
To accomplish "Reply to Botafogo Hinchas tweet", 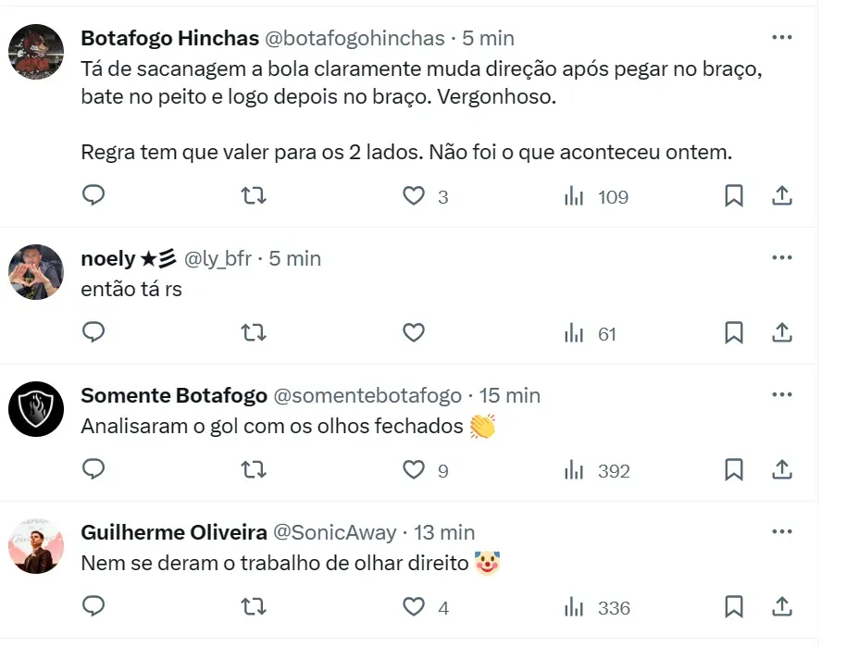I will coord(93,196).
